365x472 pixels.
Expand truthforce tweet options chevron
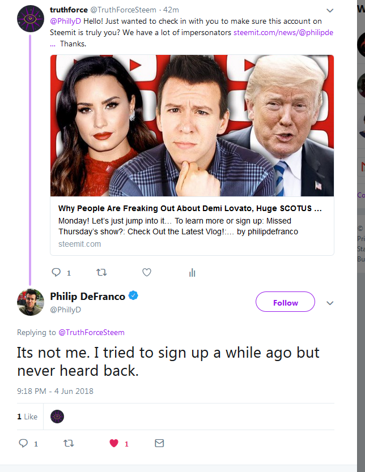click(330, 11)
